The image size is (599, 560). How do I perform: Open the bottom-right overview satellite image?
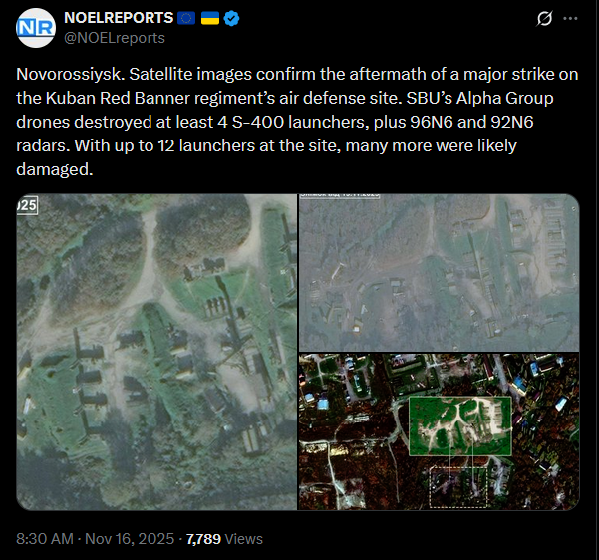coord(439,431)
